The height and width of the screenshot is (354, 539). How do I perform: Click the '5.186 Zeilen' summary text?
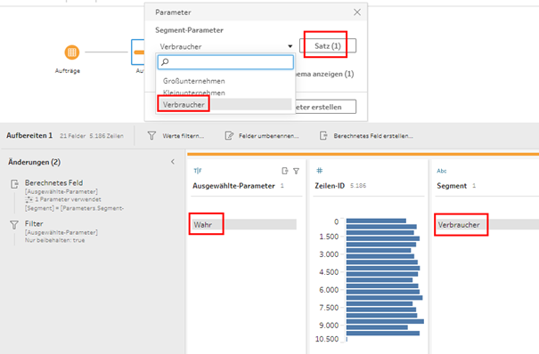(x=107, y=136)
